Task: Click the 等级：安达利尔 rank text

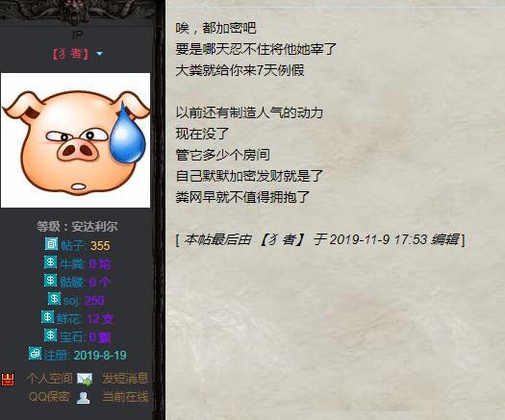Action: 77,227
